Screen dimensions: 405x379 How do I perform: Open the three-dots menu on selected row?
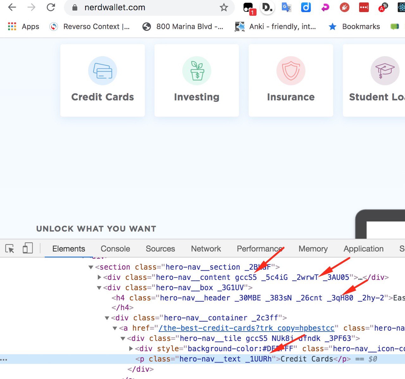pos(3,360)
